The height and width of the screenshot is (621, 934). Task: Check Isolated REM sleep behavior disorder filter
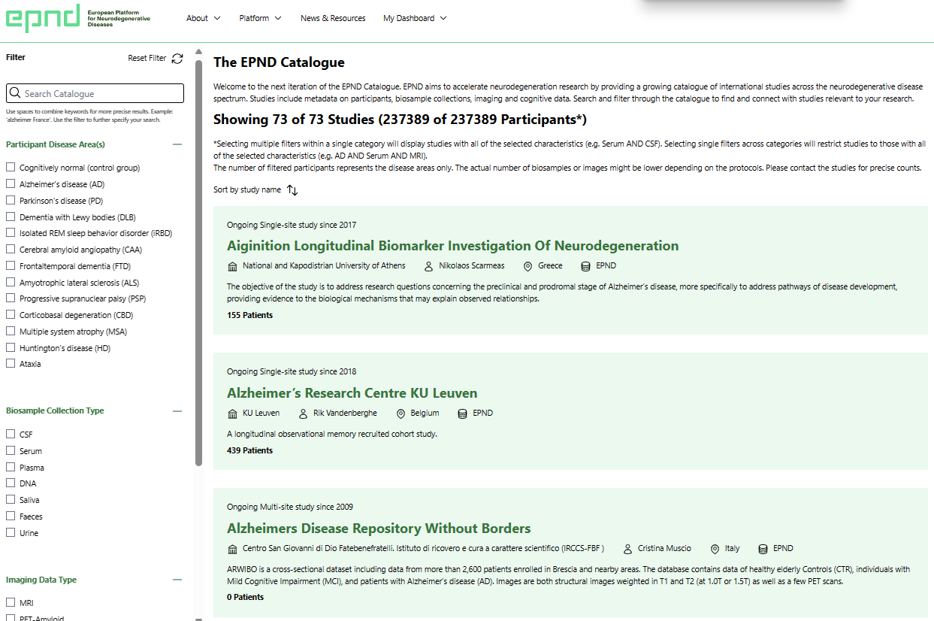point(11,233)
